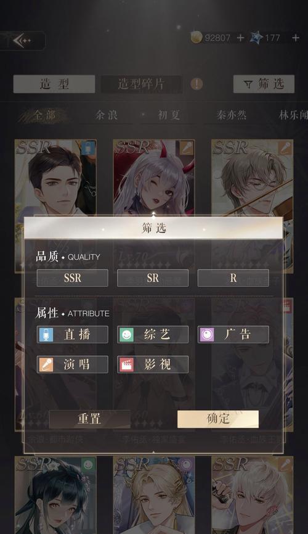Open the 筛选 filter button with funnel icon
The width and height of the screenshot is (308, 534).
click(x=264, y=84)
